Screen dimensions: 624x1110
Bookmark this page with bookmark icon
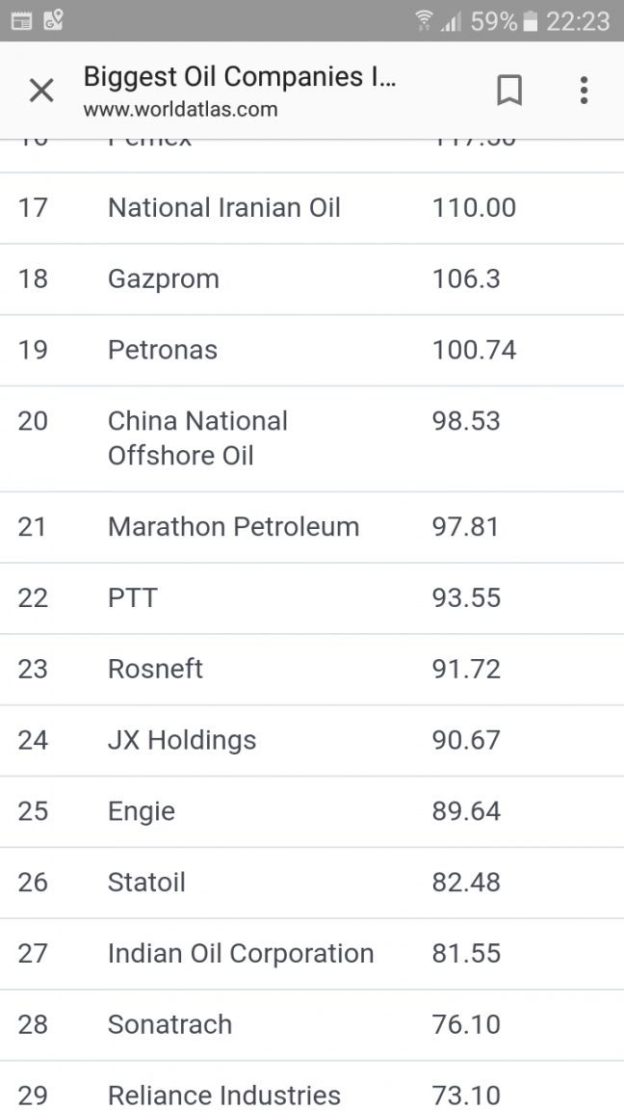pyautogui.click(x=509, y=90)
